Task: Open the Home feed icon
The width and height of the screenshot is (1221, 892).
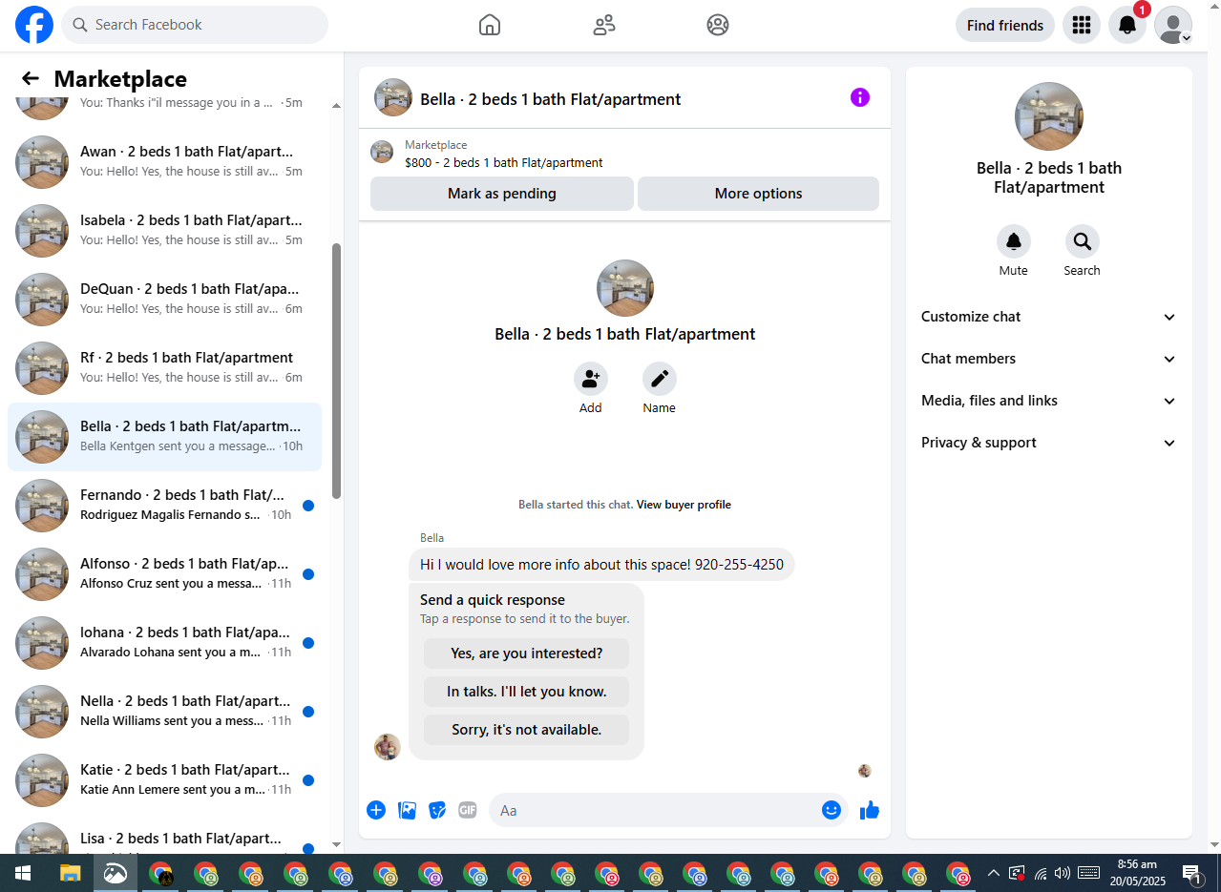Action: 490,25
